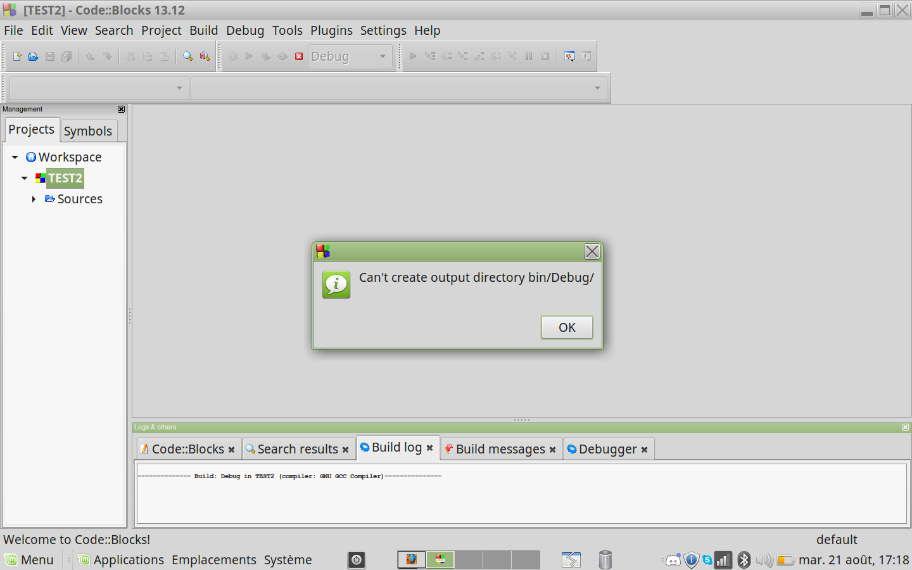Click the Save all files icon
The width and height of the screenshot is (912, 570).
pos(66,56)
